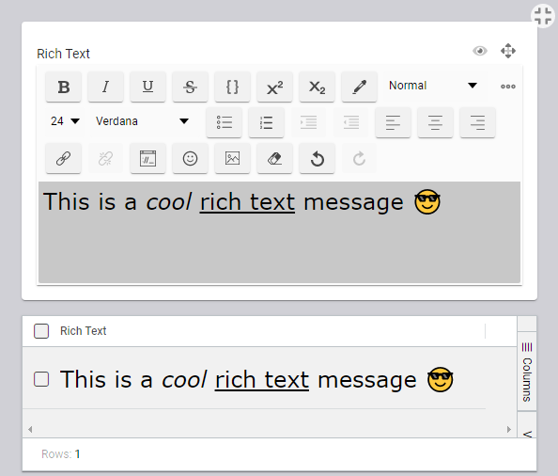Insert an unordered bullet list
This screenshot has width=558, height=476.
coord(225,122)
